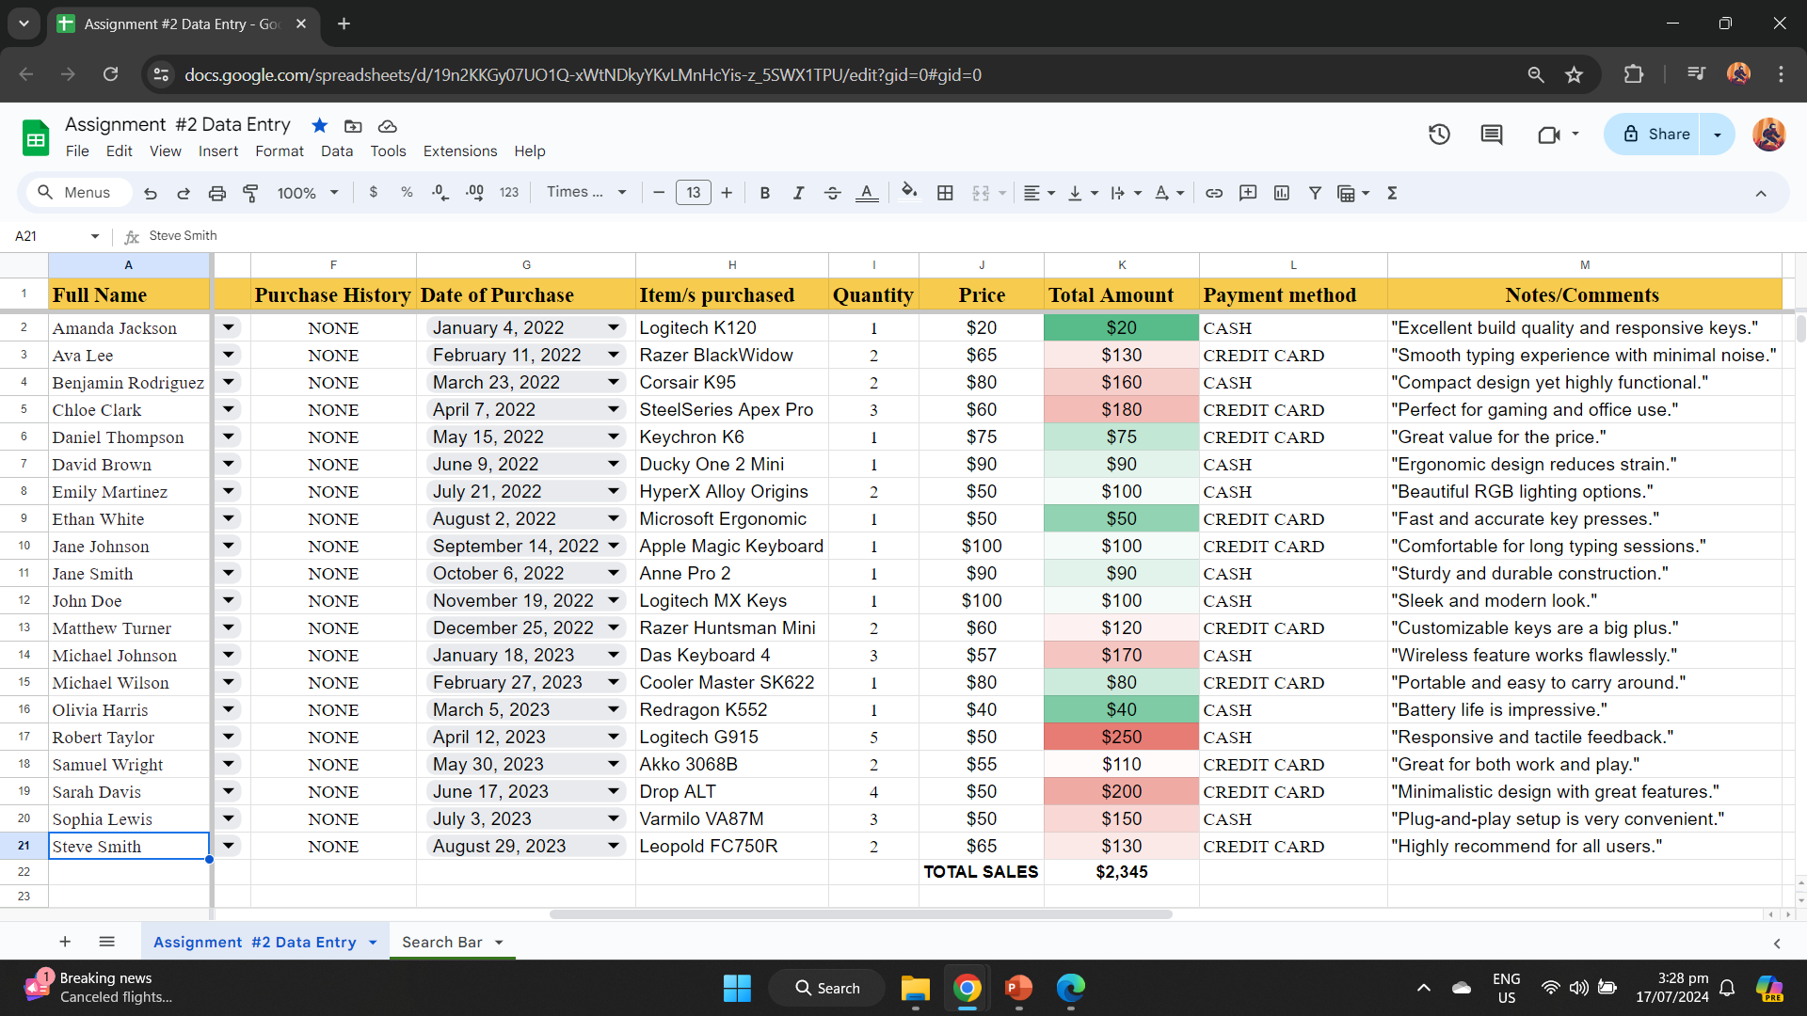Toggle bold formatting
This screenshot has width=1807, height=1016.
(764, 193)
